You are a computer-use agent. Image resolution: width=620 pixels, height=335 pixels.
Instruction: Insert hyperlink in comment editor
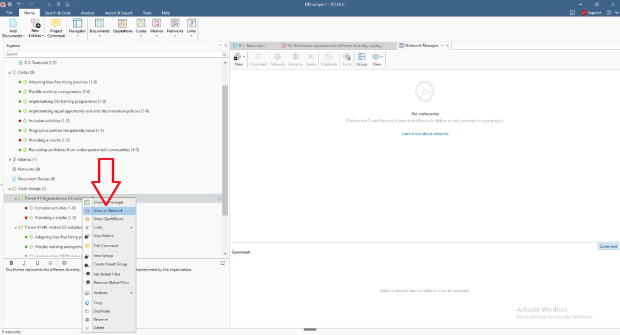(x=64, y=262)
